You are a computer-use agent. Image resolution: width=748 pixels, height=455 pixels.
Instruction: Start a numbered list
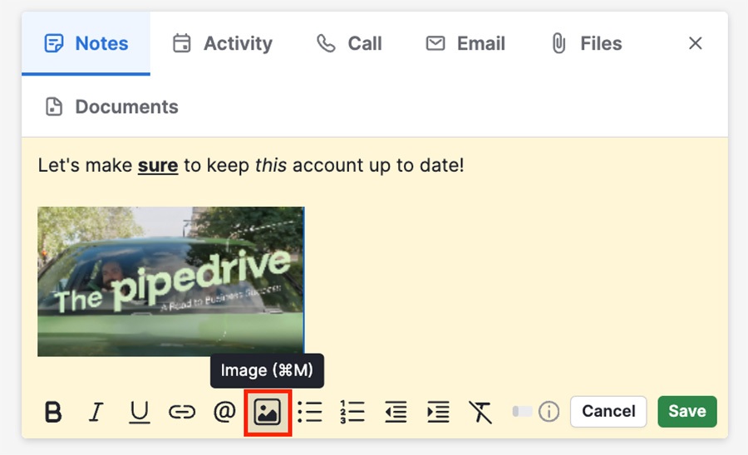352,412
